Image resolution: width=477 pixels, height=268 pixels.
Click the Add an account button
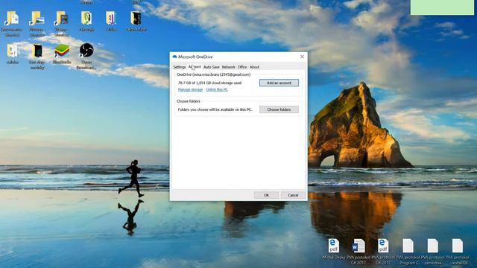tap(279, 83)
